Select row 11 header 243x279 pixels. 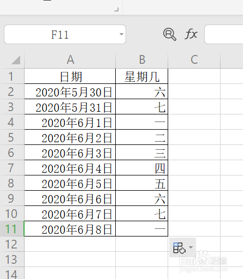(12, 229)
